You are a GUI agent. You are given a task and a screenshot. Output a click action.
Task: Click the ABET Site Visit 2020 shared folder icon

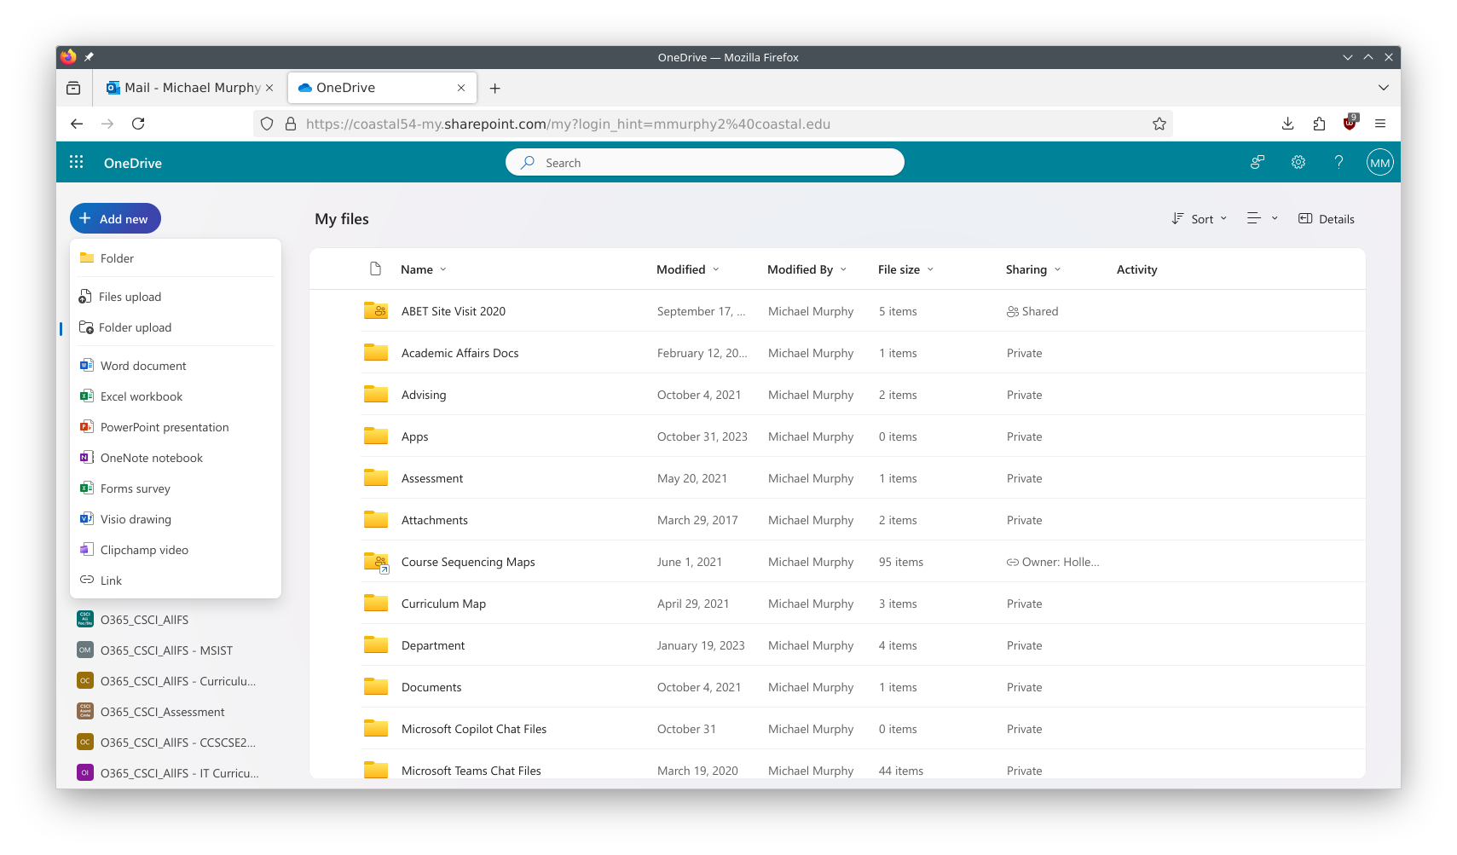pos(376,310)
